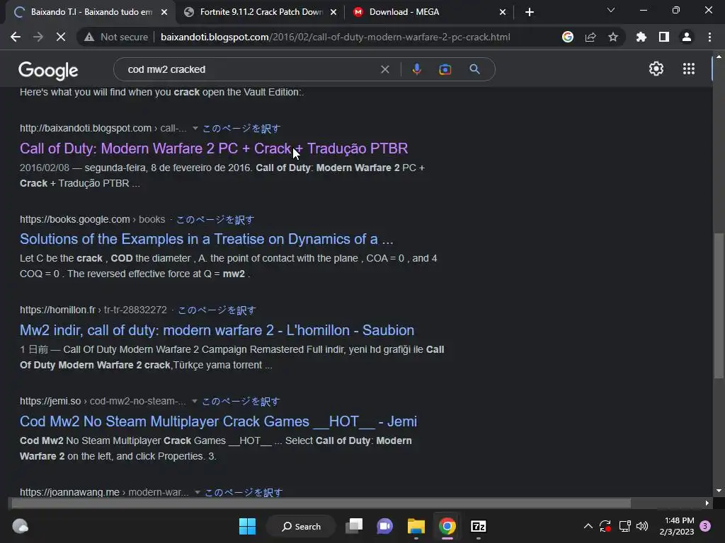Open the Chrome profile menu

pos(687,37)
